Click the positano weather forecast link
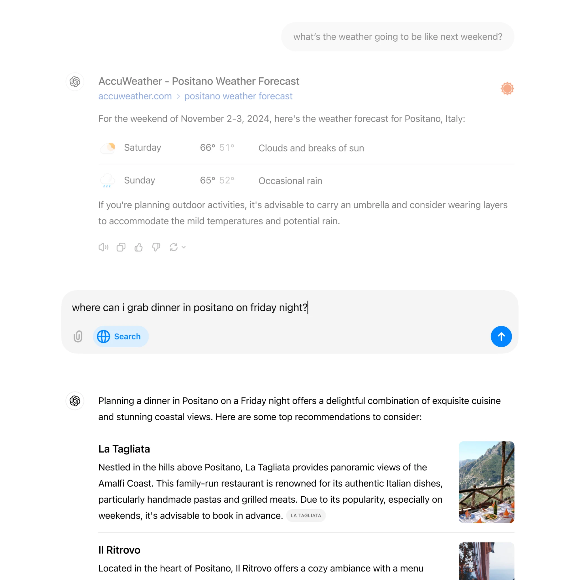Viewport: 580px width, 580px height. (x=238, y=96)
